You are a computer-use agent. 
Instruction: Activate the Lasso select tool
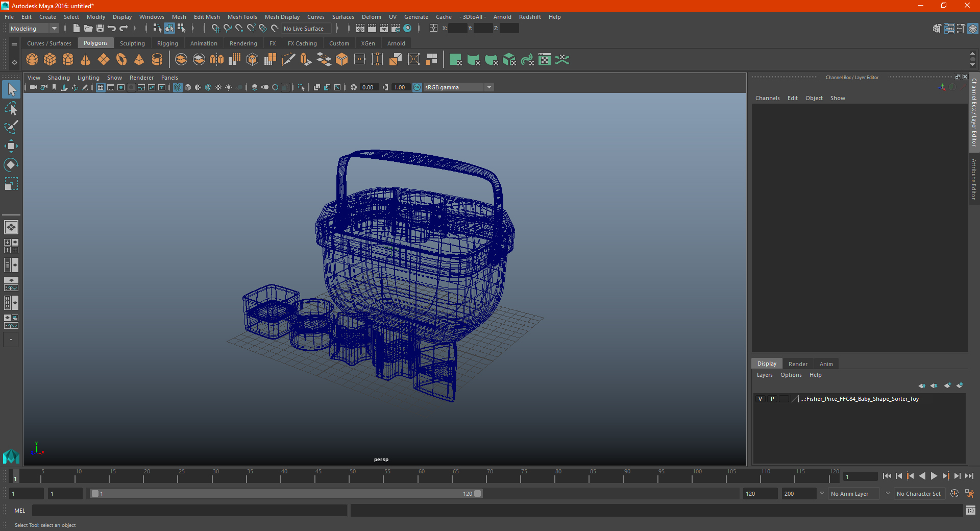(11, 109)
